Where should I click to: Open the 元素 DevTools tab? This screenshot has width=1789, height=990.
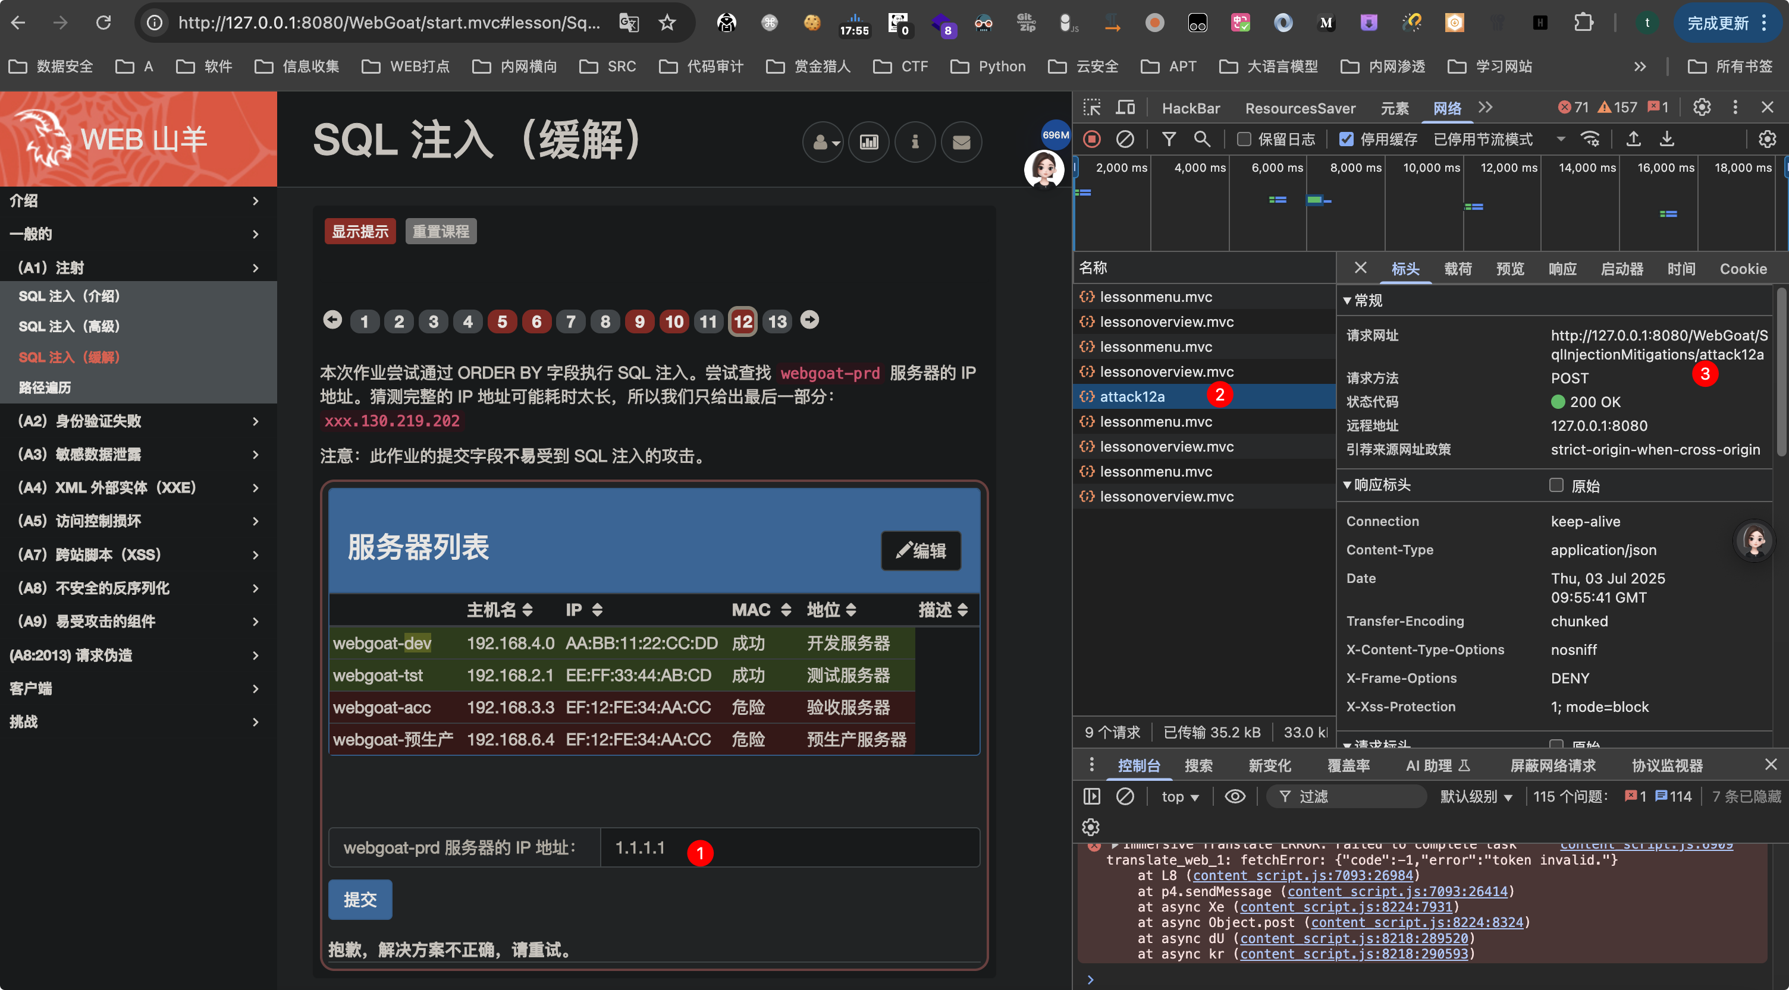pos(1395,108)
